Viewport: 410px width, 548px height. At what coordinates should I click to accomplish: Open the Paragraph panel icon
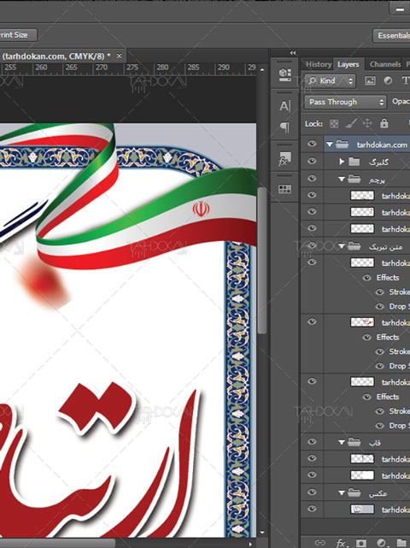pos(285,127)
